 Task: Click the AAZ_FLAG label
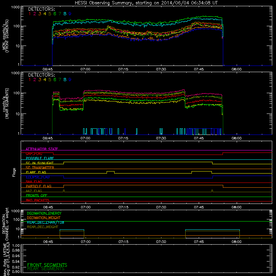click(x=34, y=191)
